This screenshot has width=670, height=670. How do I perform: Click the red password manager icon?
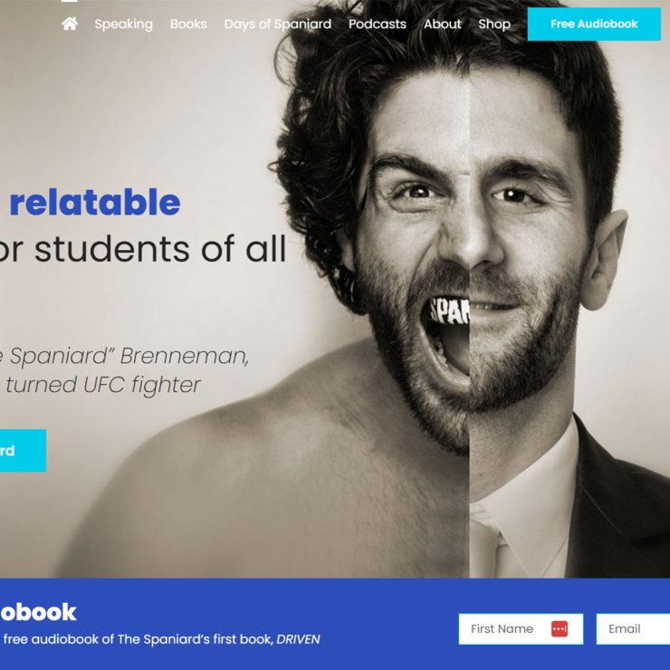point(560,628)
